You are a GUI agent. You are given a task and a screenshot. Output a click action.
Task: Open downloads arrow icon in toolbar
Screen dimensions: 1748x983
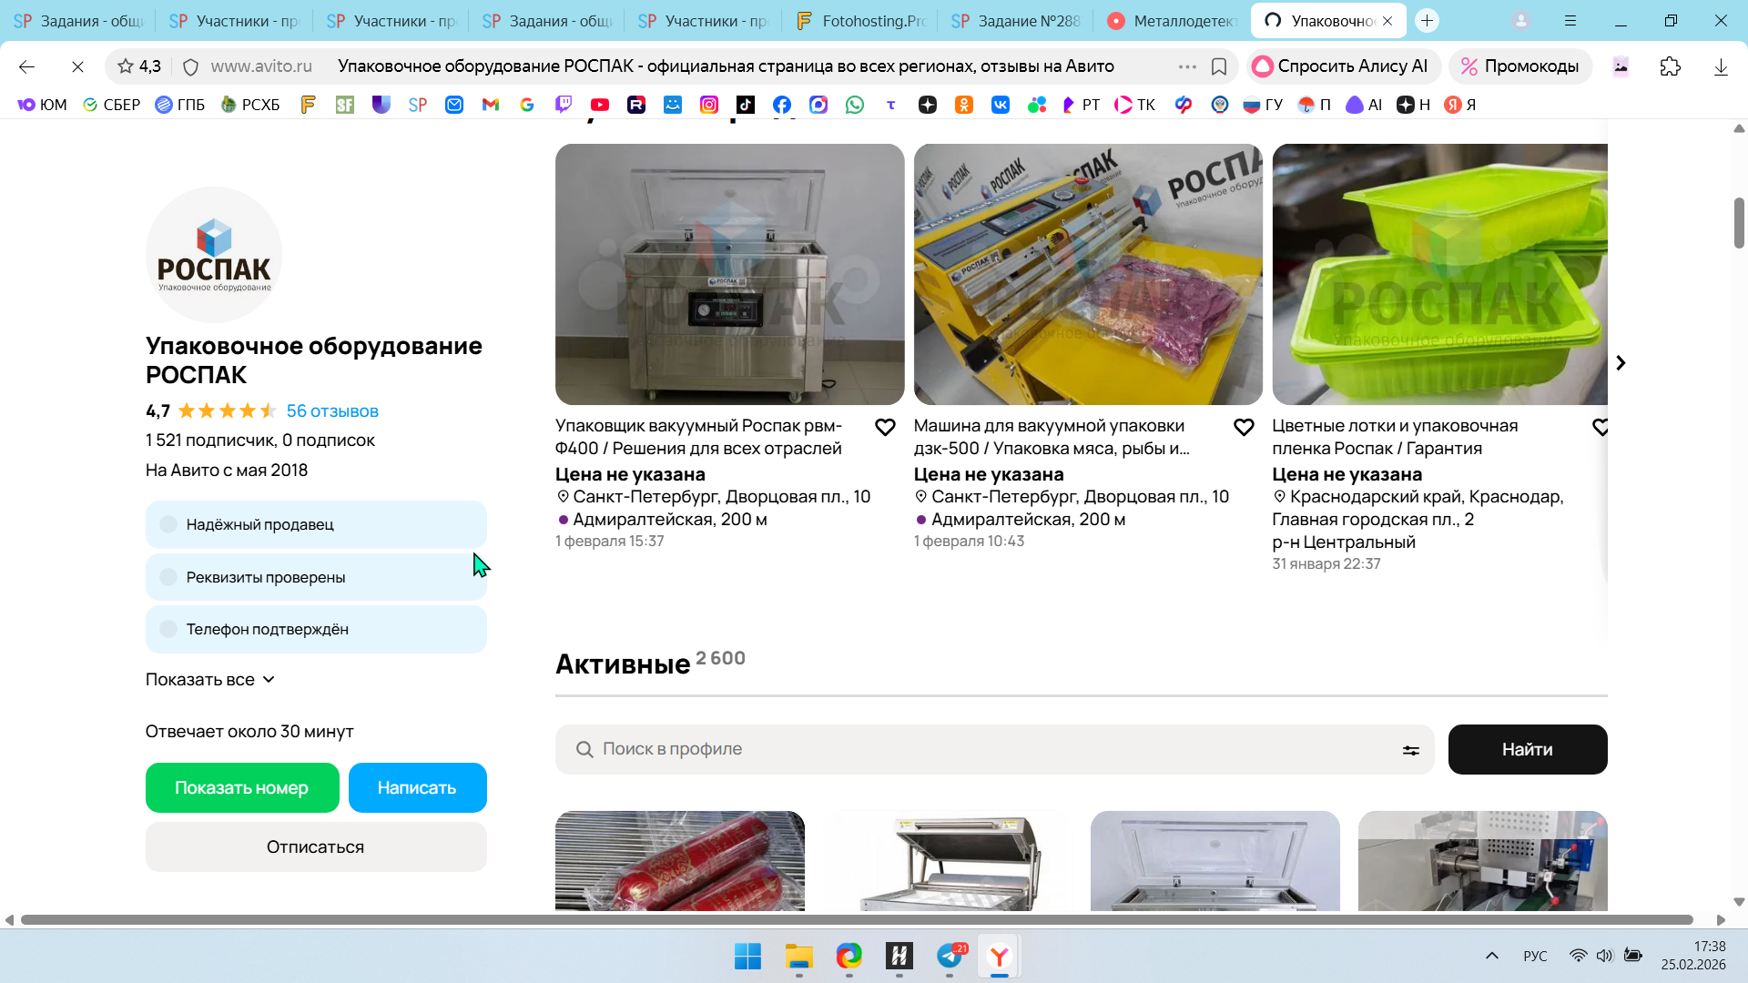[1720, 66]
